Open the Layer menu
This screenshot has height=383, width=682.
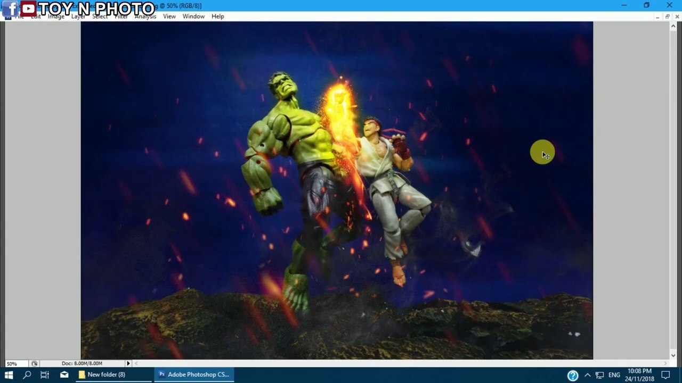click(x=78, y=16)
